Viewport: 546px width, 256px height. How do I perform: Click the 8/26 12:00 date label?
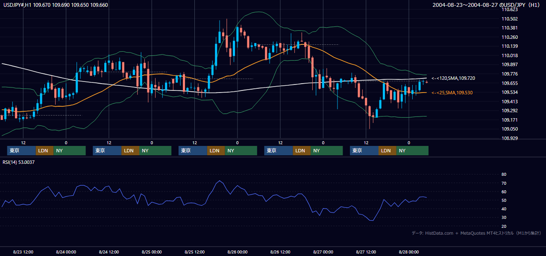pyautogui.click(x=280, y=252)
